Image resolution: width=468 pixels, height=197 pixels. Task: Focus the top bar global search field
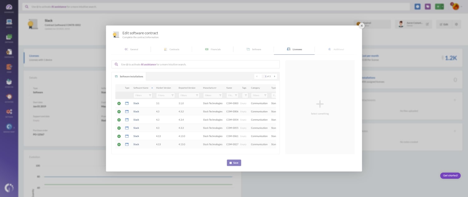pyautogui.click(x=216, y=7)
